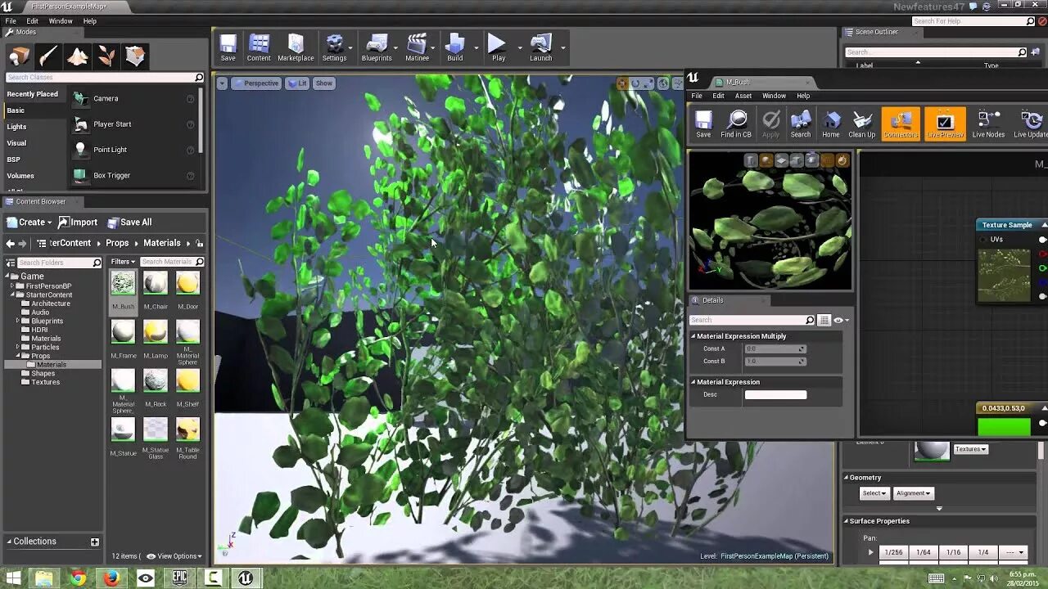
Task: Toggle Connectors in material editor
Action: coord(901,124)
